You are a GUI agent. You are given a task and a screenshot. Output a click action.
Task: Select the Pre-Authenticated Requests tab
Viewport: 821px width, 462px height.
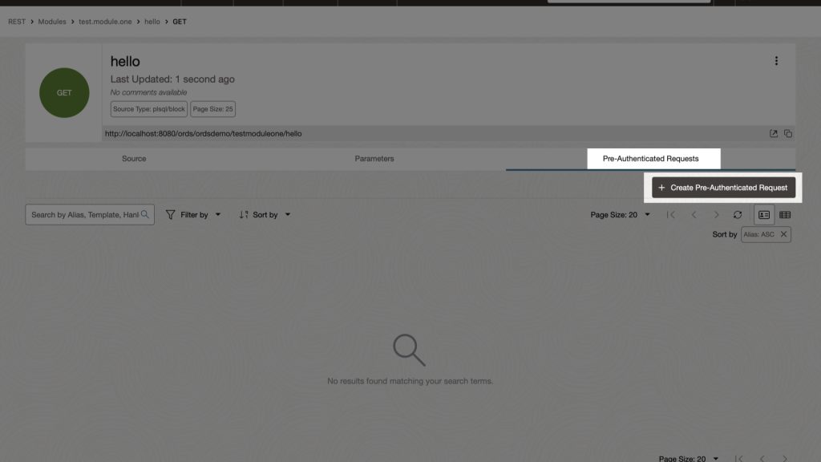pyautogui.click(x=650, y=159)
